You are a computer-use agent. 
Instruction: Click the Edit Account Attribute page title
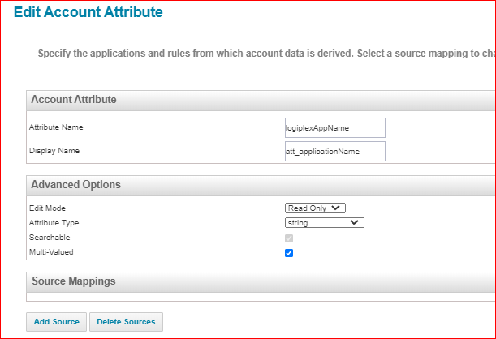[x=88, y=12]
